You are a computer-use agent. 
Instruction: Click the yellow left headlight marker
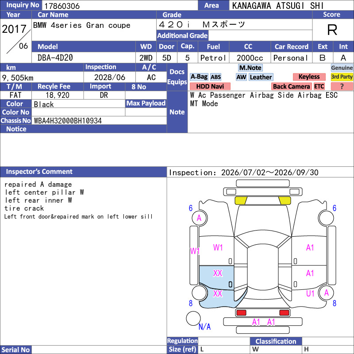pyautogui.click(x=241, y=200)
